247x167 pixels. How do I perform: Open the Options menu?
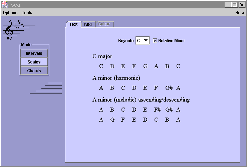pos(10,13)
